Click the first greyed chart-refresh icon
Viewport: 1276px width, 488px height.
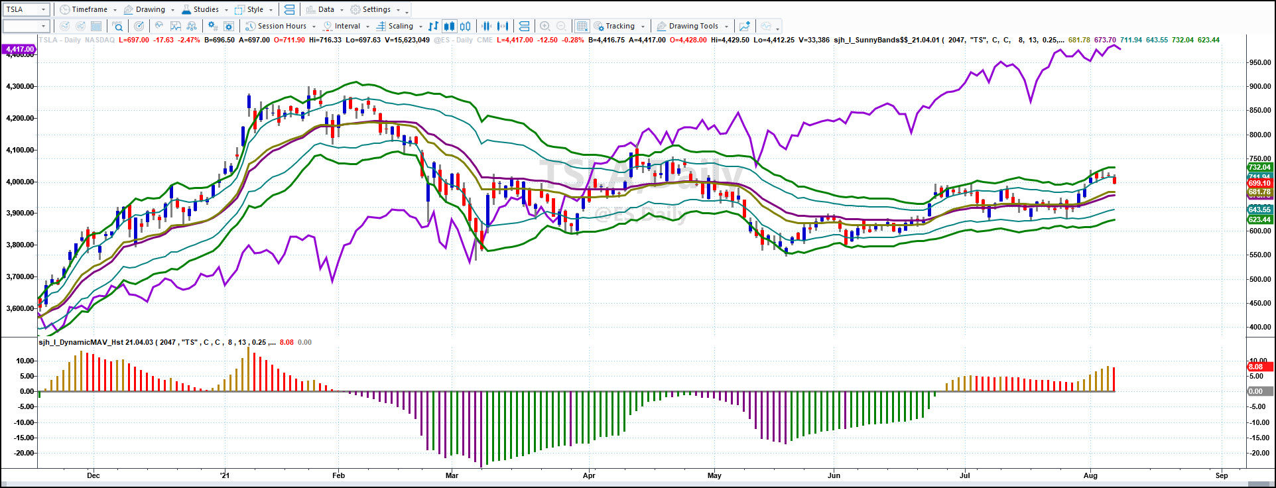coord(64,26)
